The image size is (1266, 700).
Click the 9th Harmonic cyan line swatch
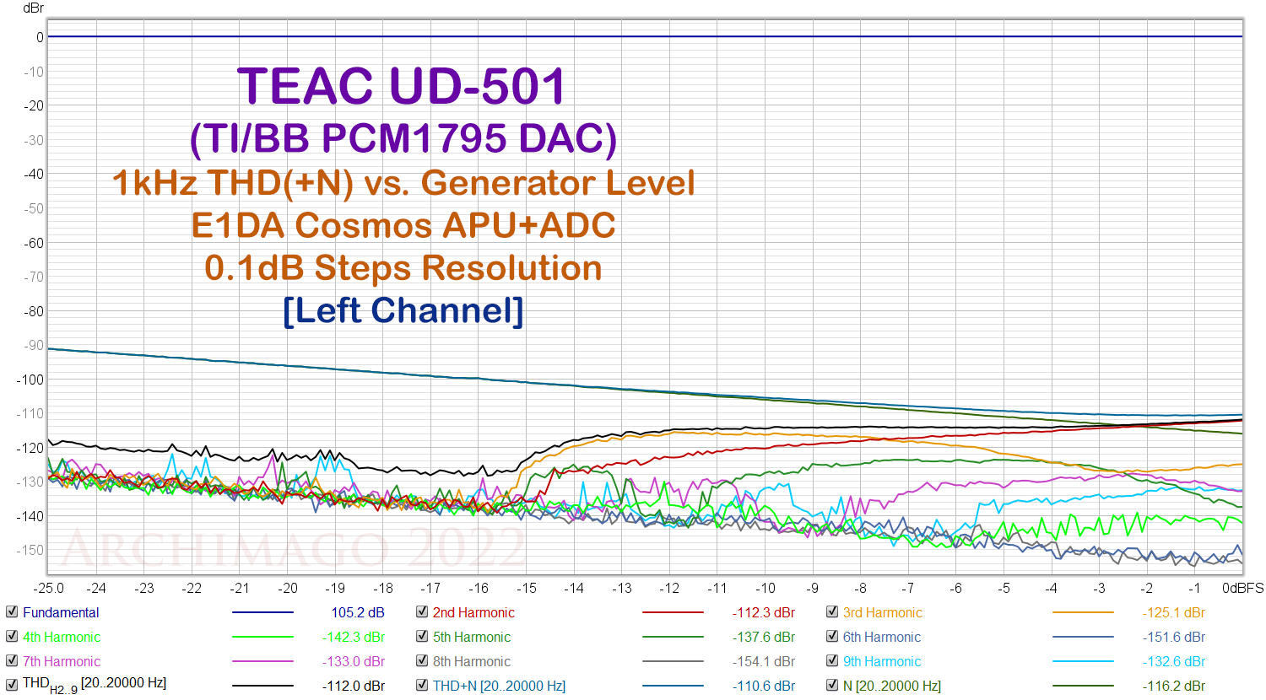pyautogui.click(x=1083, y=662)
